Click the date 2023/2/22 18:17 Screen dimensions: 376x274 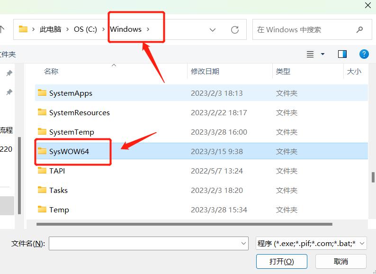tap(219, 113)
